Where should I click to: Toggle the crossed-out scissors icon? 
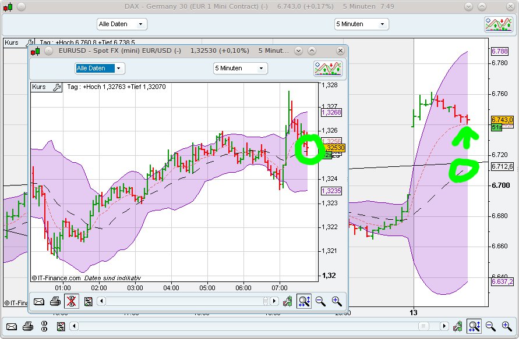click(x=70, y=301)
